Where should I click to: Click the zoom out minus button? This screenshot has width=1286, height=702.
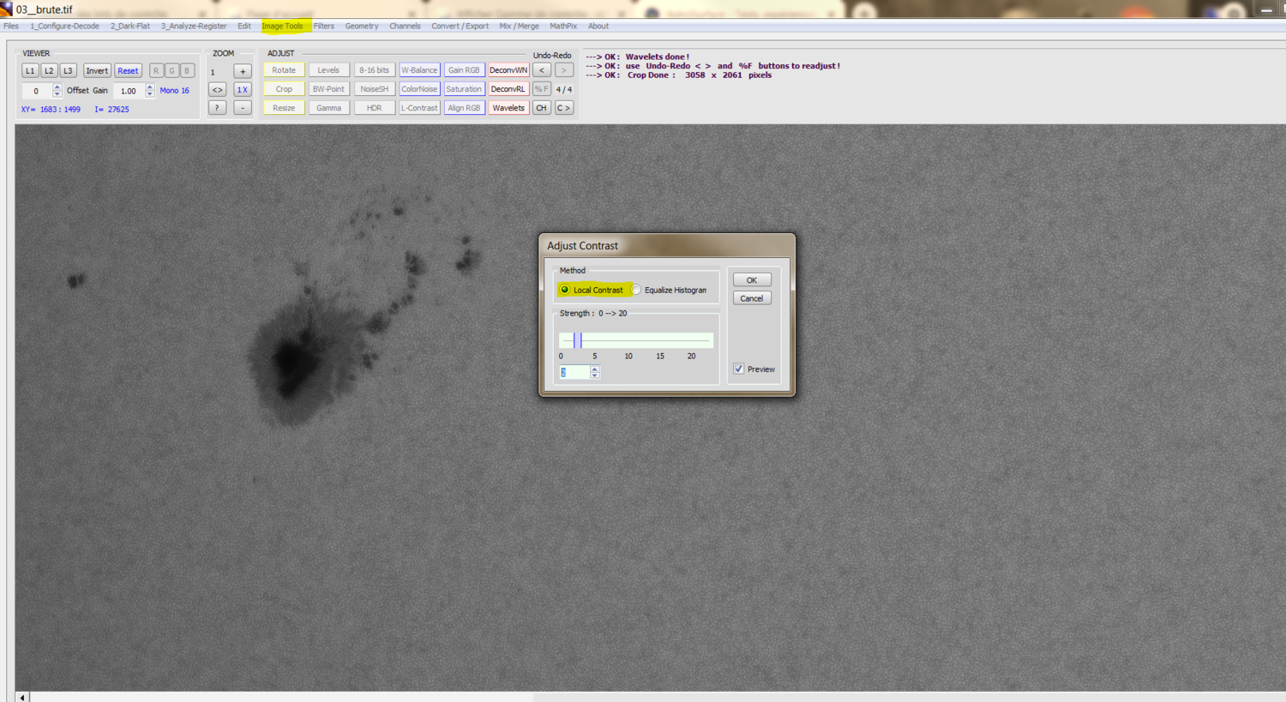(243, 108)
